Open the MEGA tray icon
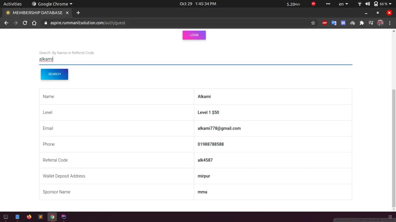Viewport: 396px width, 222px height. pyautogui.click(x=313, y=4)
